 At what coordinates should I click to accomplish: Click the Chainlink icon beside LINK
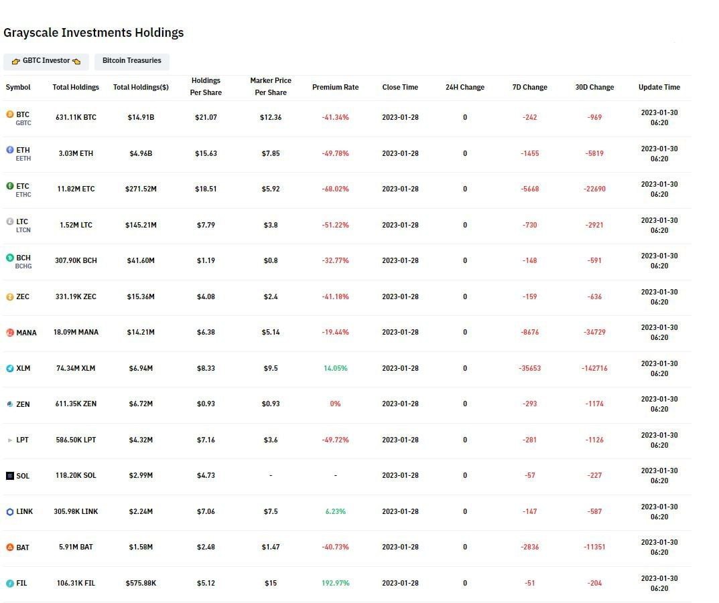9,511
